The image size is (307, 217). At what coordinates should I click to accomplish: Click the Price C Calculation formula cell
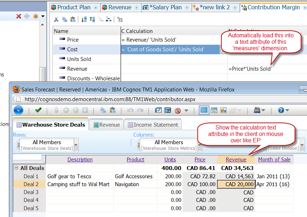[x=174, y=40]
